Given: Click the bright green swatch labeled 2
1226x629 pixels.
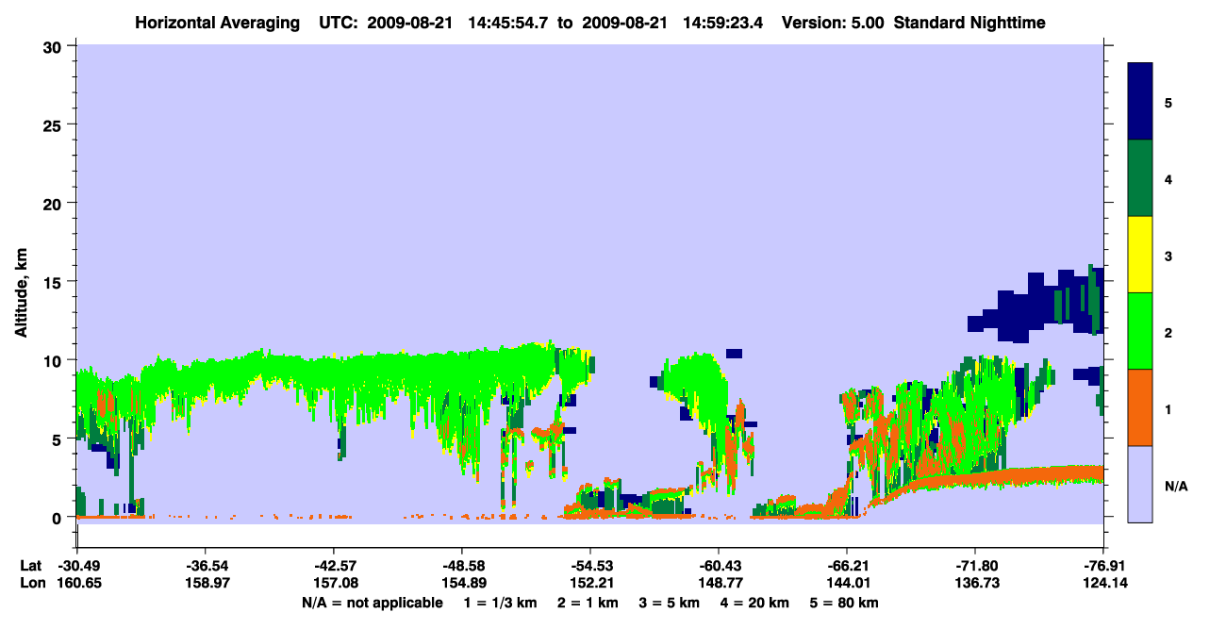Looking at the screenshot, I should pos(1140,331).
